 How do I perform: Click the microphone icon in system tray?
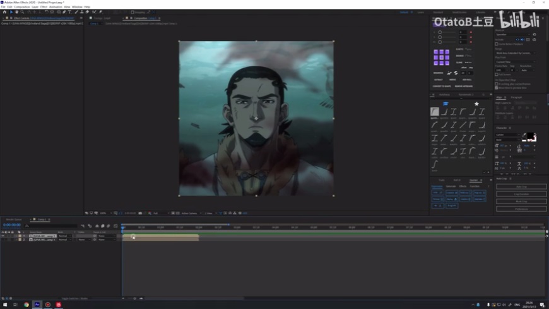point(488,305)
